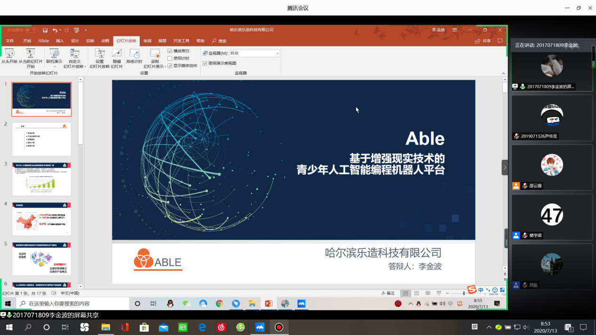The width and height of the screenshot is (596, 335).
Task: Click the 共享 share button
Action: point(483,41)
